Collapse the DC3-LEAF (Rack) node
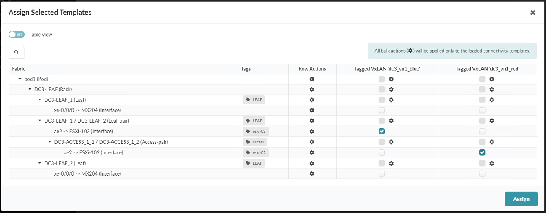 click(30, 89)
